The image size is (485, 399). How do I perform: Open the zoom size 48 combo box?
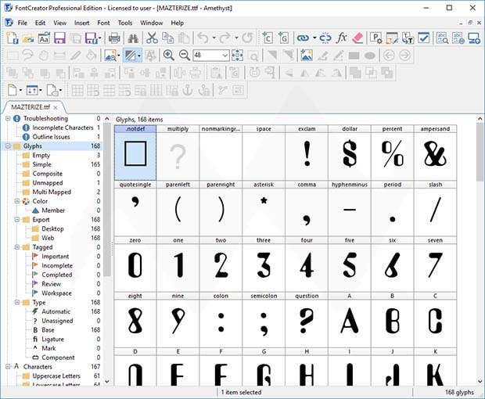[211, 56]
